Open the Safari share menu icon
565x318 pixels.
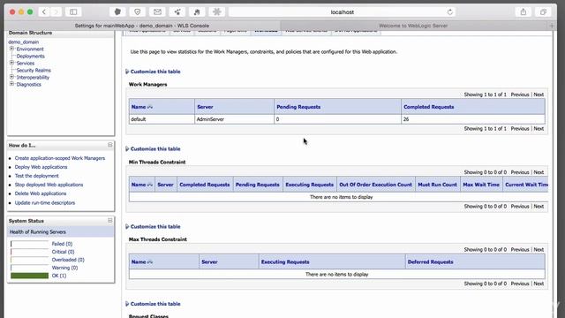tap(524, 11)
